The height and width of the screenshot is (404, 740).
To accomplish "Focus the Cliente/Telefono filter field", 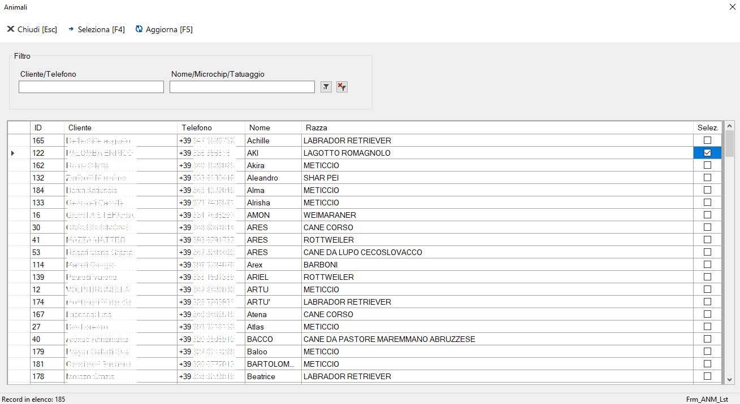I will (91, 87).
